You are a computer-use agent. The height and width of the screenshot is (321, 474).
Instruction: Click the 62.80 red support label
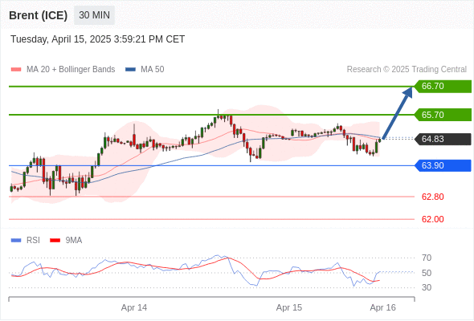(432, 197)
